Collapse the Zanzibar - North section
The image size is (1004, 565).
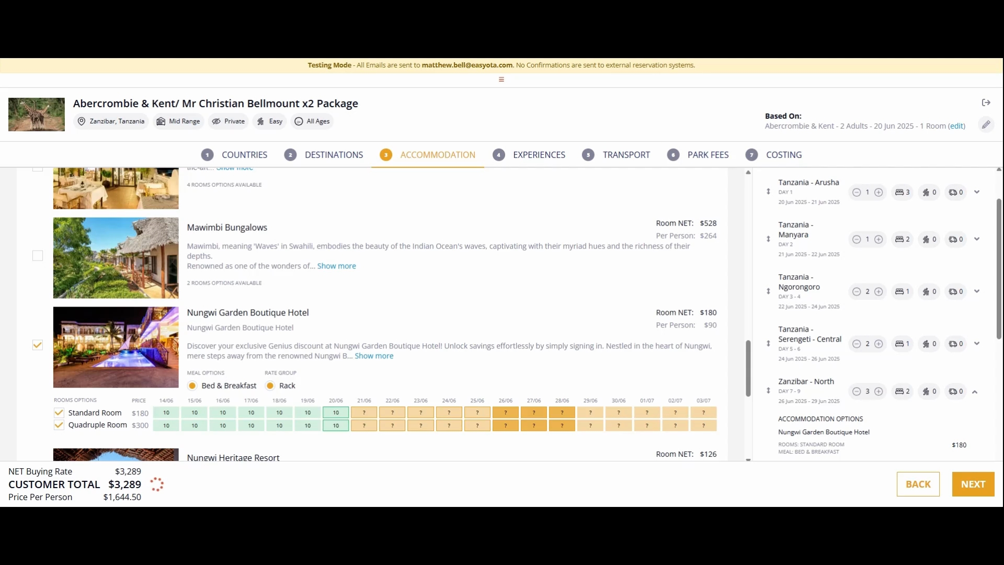[975, 392]
